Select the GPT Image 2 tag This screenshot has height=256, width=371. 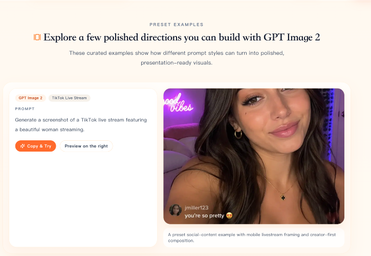tap(31, 98)
